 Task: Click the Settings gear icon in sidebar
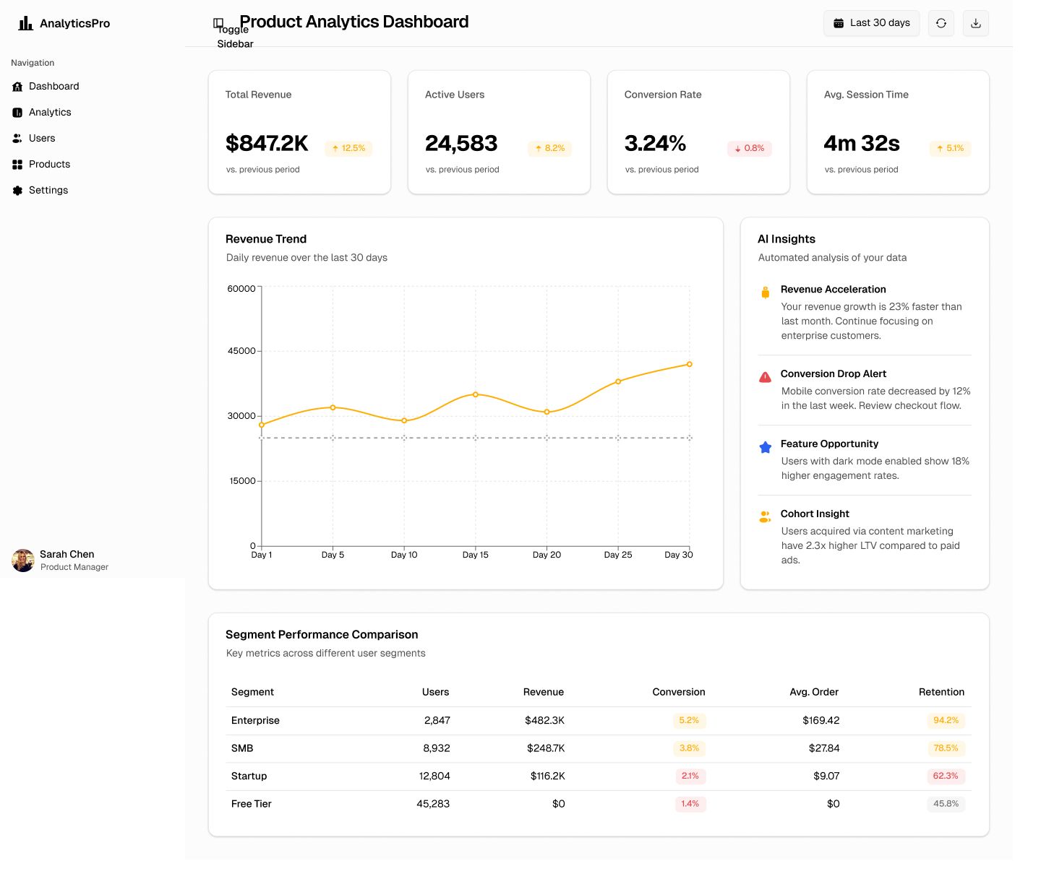(17, 191)
